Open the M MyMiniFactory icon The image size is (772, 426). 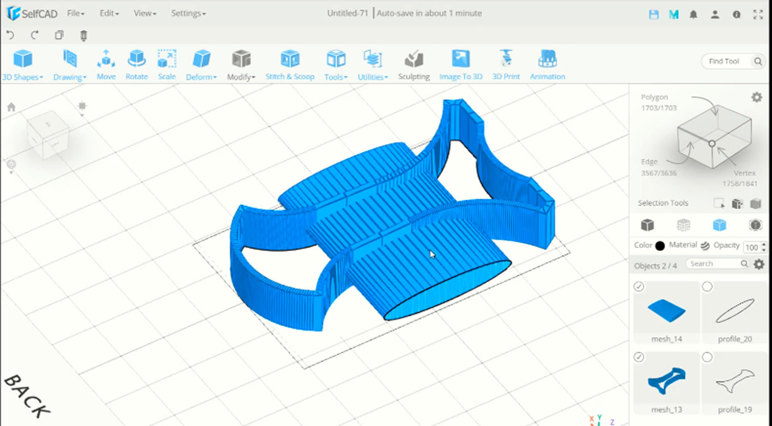tap(674, 14)
